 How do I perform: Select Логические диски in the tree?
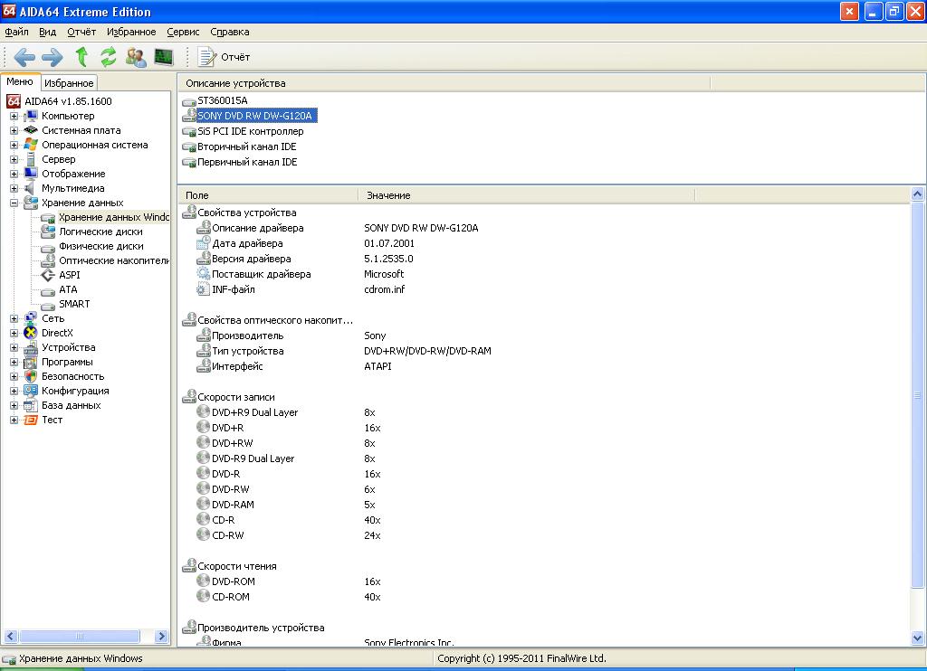click(100, 232)
